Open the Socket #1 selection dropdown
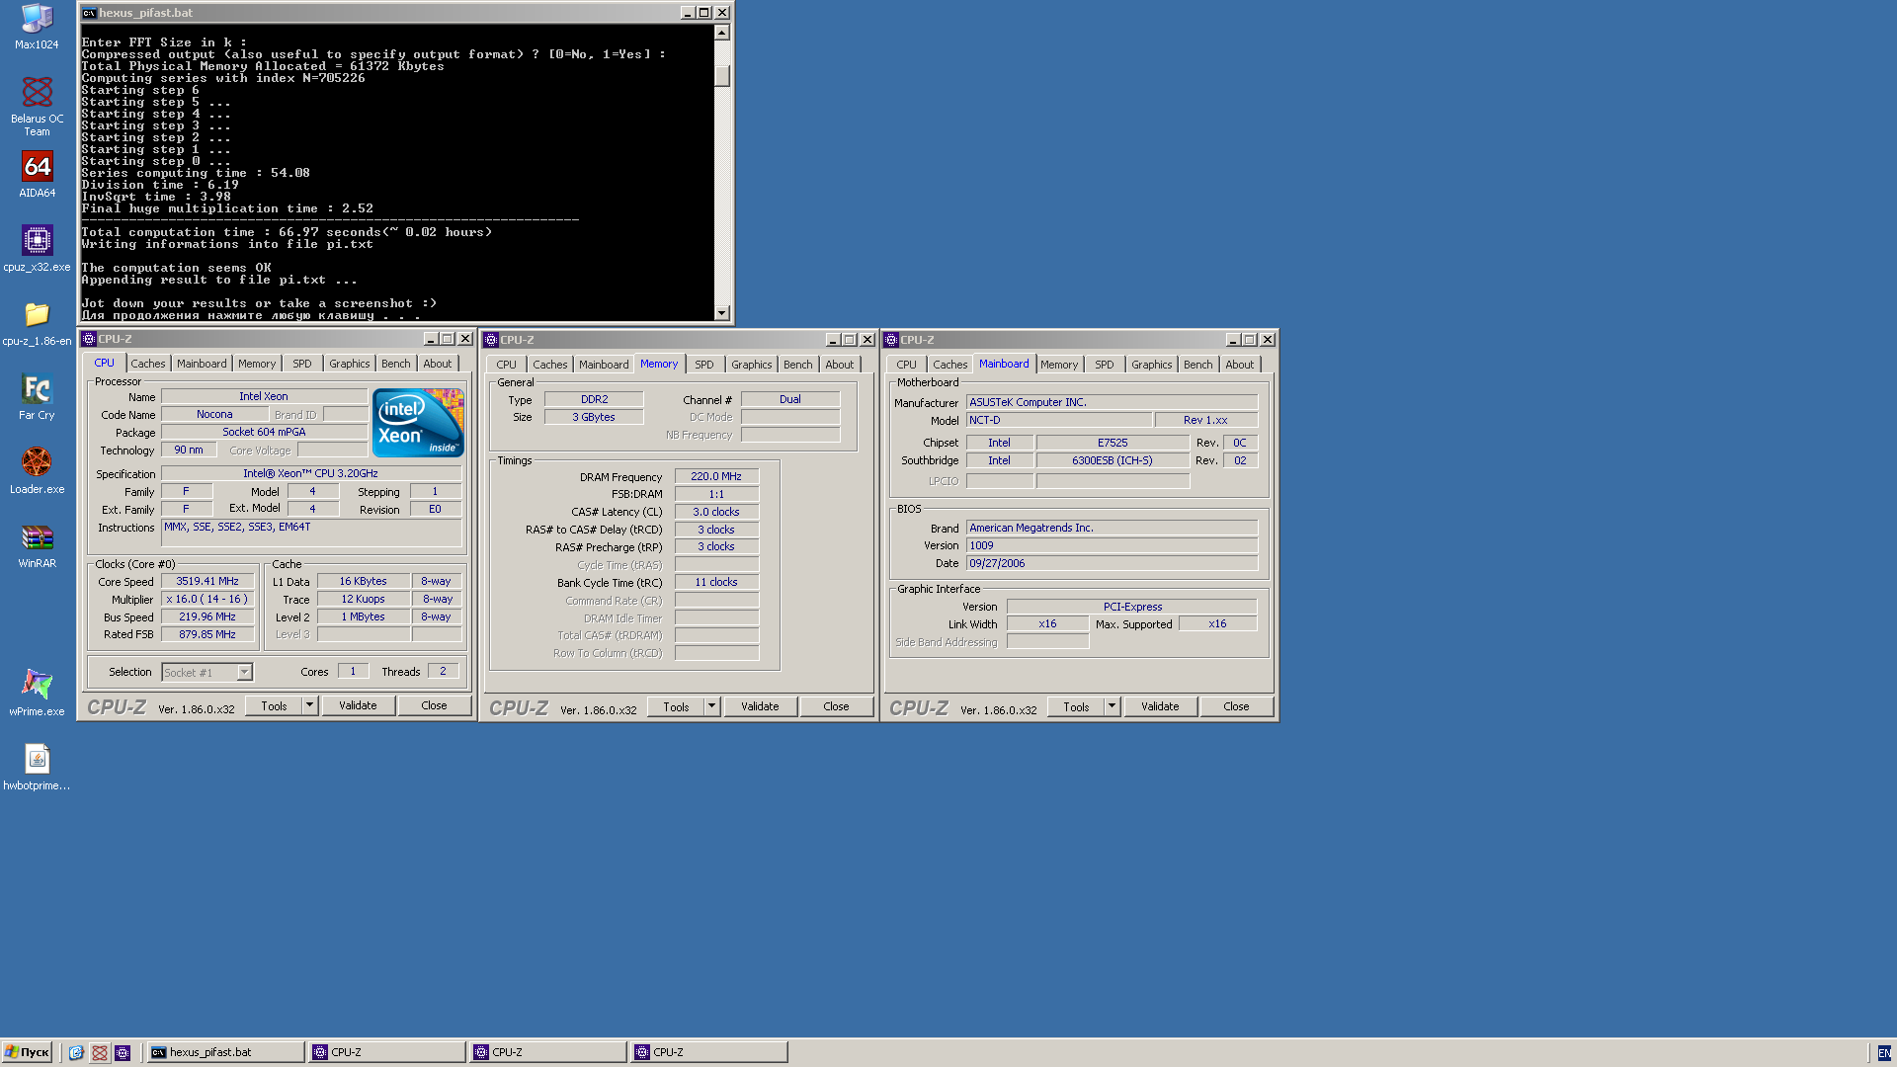 pyautogui.click(x=207, y=672)
